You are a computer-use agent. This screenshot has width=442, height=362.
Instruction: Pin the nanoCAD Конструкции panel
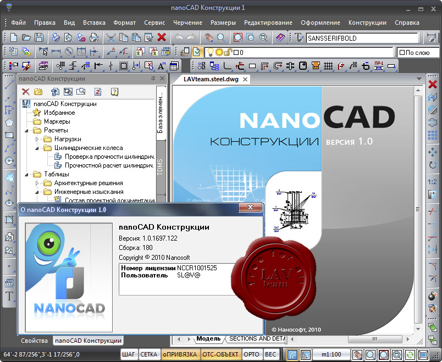click(153, 79)
